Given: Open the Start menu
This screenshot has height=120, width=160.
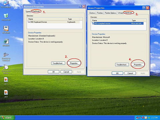Looking at the screenshot, I should click(7, 118).
